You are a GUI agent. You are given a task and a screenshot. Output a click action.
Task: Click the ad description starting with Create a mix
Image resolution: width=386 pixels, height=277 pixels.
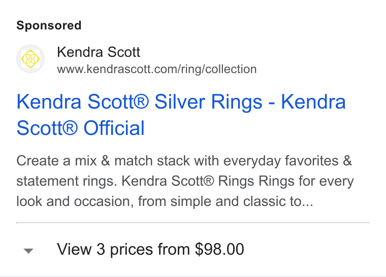(x=185, y=181)
